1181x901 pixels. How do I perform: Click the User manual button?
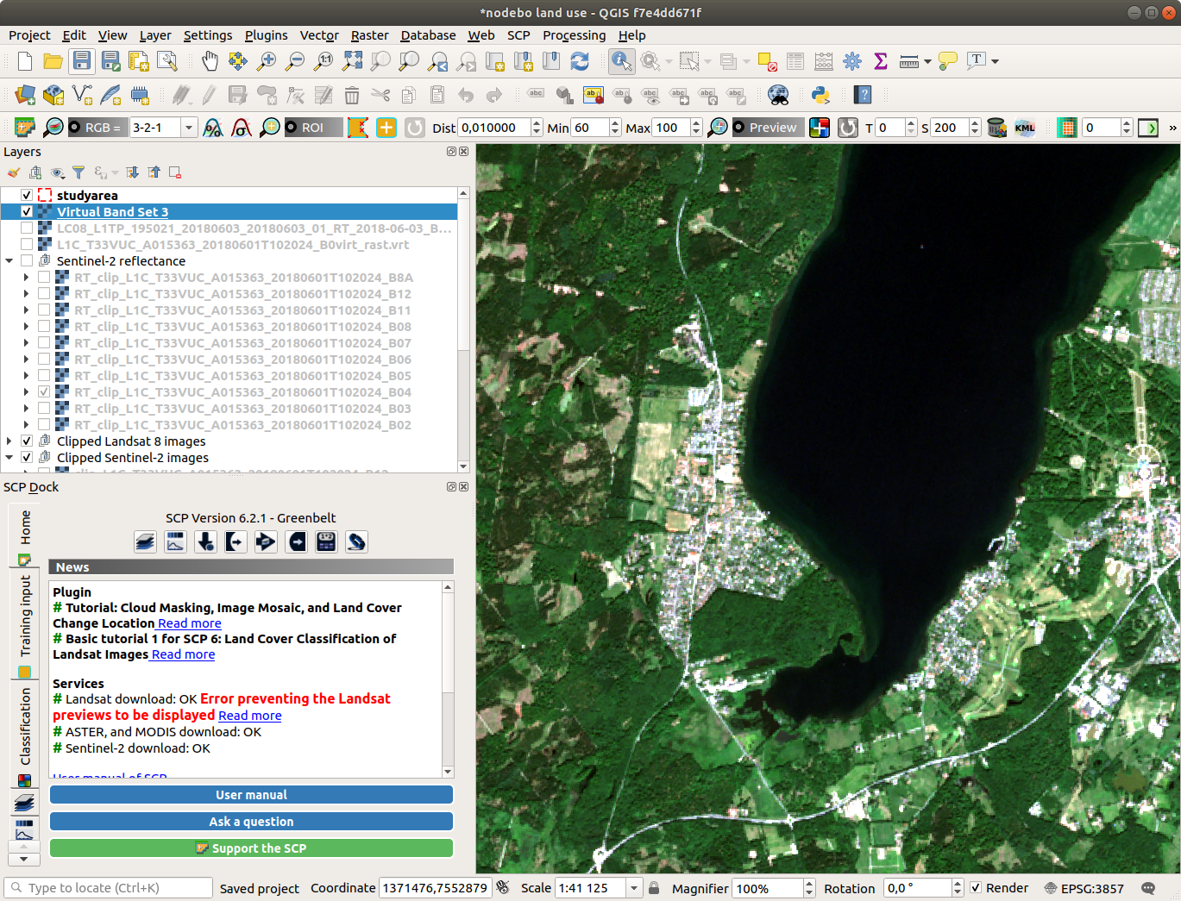click(251, 795)
